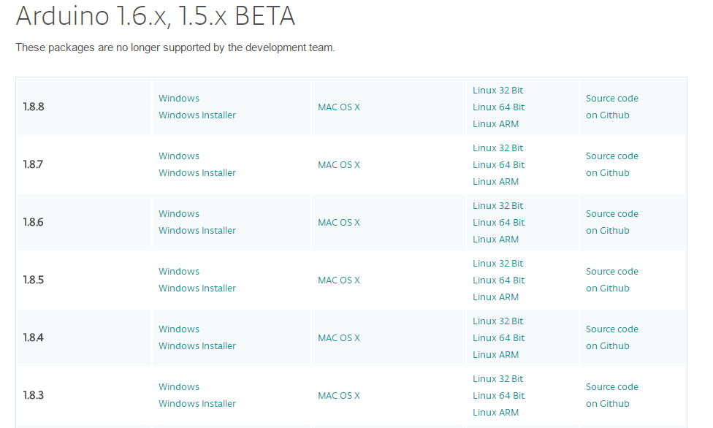
Task: Open Source code on Github for 1.8.6
Action: coord(612,222)
